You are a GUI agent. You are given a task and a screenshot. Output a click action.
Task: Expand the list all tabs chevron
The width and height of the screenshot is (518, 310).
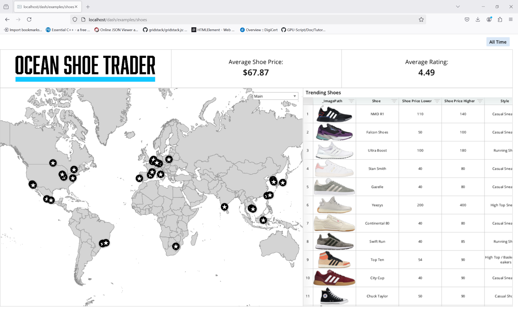(458, 7)
